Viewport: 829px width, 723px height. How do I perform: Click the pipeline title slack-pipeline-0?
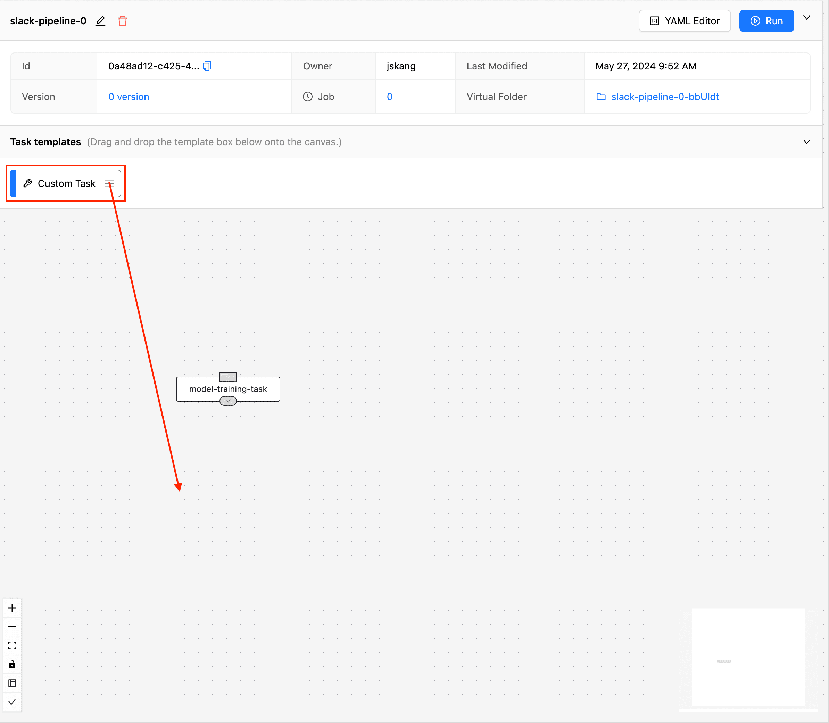(48, 21)
